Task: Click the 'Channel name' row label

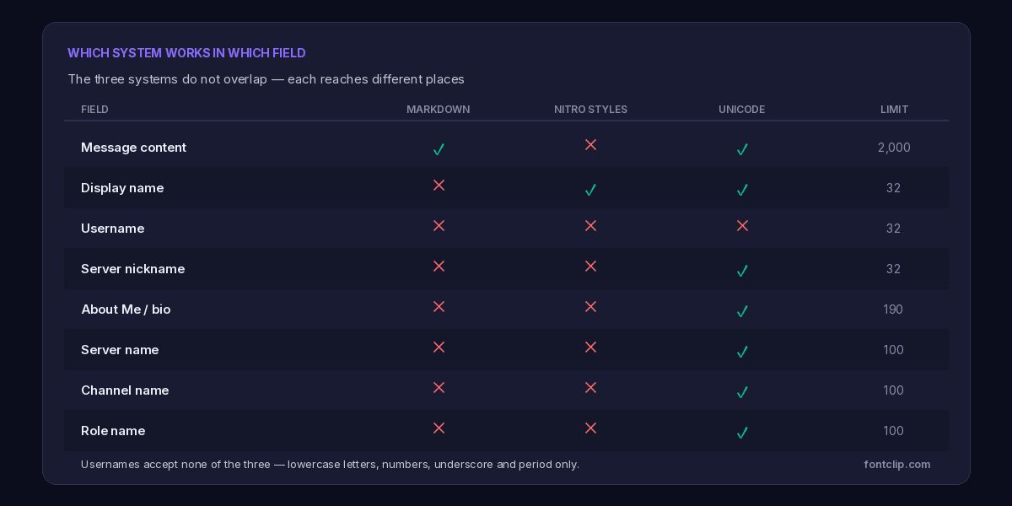Action: [125, 390]
